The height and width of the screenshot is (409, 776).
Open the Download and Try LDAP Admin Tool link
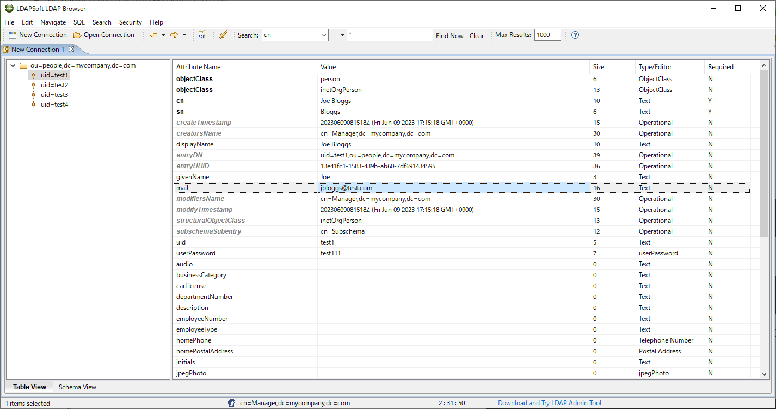(549, 402)
